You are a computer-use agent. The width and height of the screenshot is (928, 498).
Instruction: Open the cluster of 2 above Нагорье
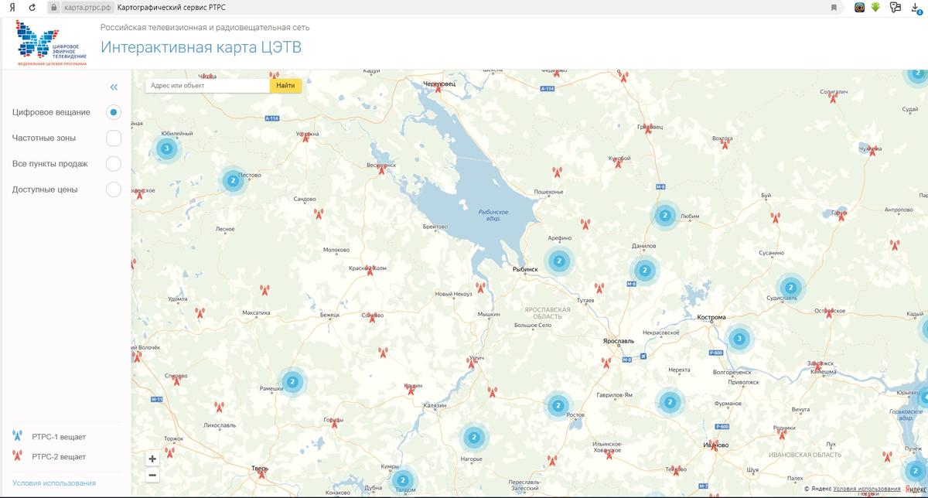coord(475,438)
